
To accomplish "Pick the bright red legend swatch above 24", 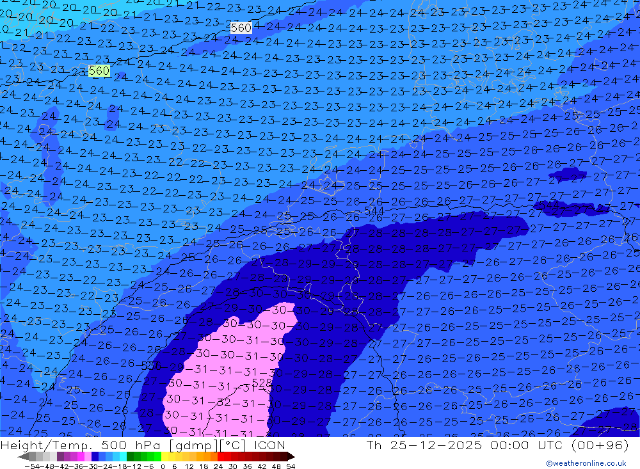I will pos(221,456).
